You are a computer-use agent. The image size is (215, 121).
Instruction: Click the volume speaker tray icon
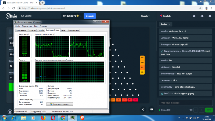tap(194, 118)
